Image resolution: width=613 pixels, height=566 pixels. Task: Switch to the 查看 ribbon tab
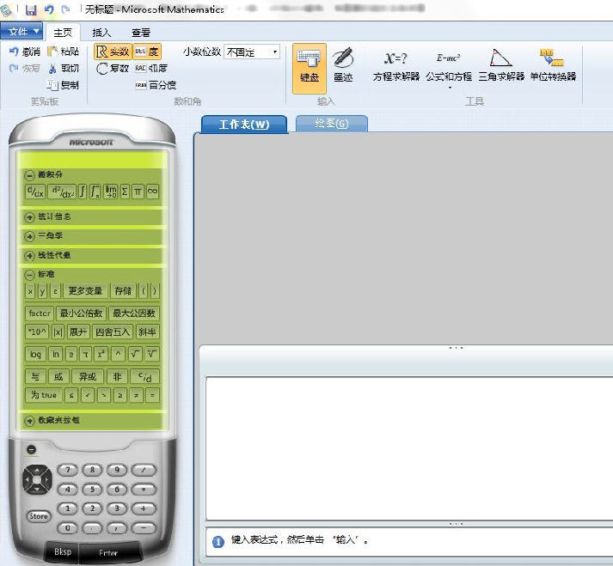[141, 33]
